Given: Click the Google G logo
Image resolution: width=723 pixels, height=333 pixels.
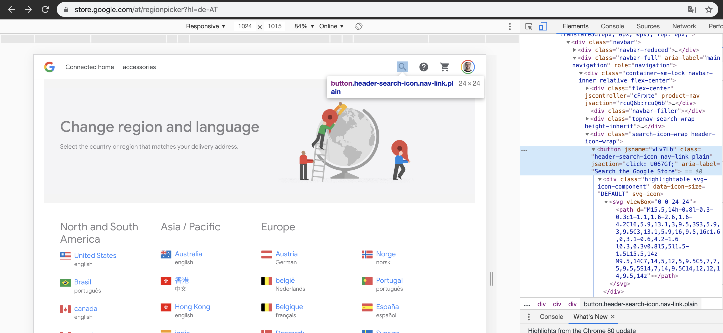Looking at the screenshot, I should click(49, 67).
